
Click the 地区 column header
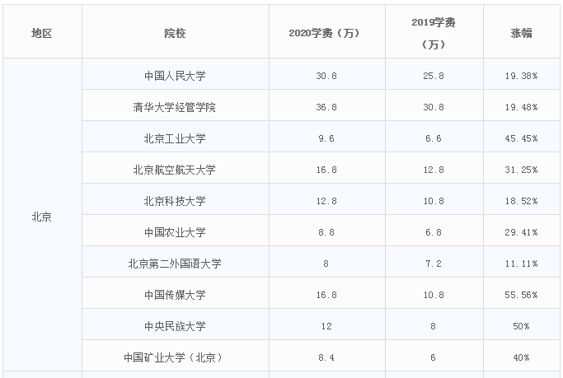pyautogui.click(x=42, y=33)
